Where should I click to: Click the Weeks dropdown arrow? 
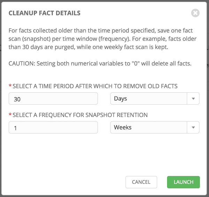[193, 127]
